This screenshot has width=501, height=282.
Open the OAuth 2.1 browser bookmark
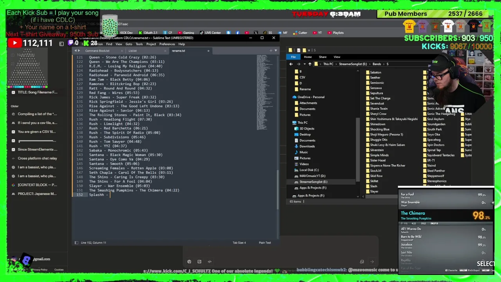click(148, 33)
